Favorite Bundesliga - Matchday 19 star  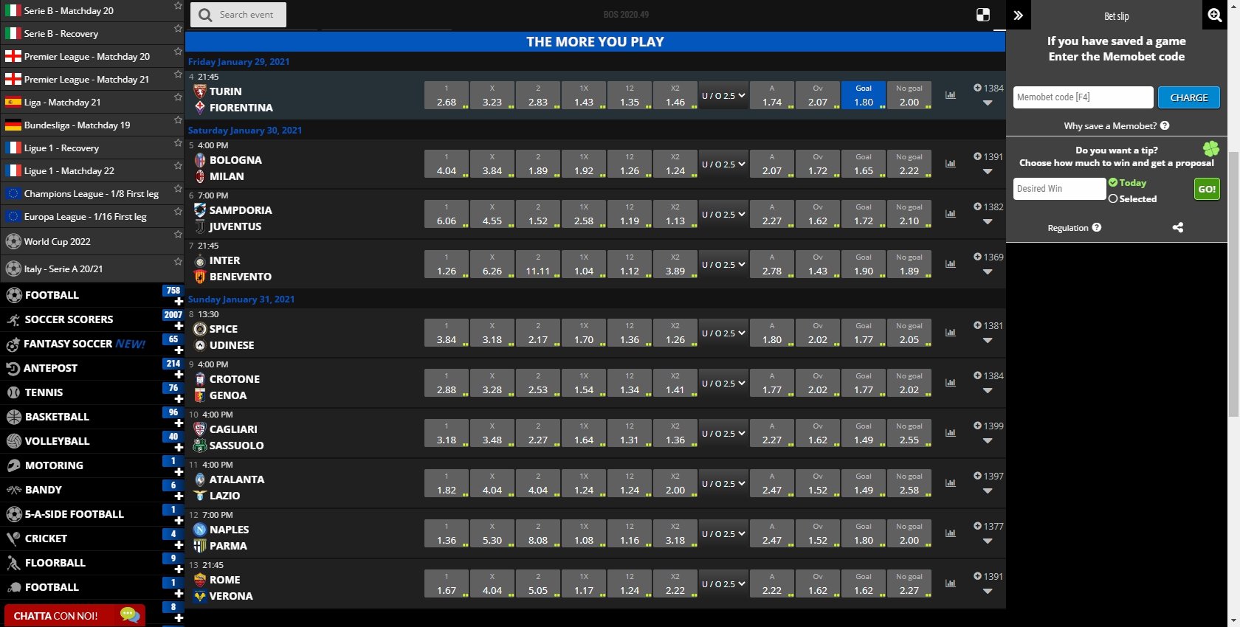point(178,120)
